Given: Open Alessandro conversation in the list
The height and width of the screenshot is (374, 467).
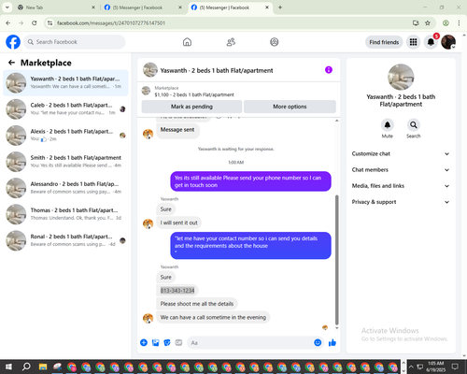Looking at the screenshot, I should click(x=65, y=188).
